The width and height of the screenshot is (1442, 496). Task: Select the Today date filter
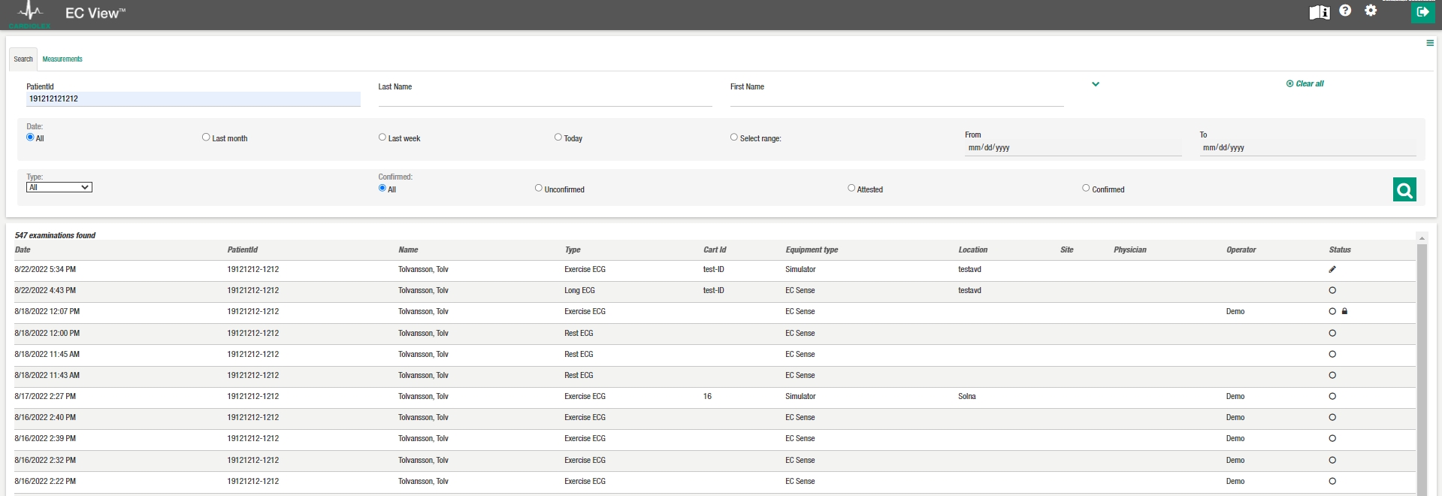pos(558,138)
